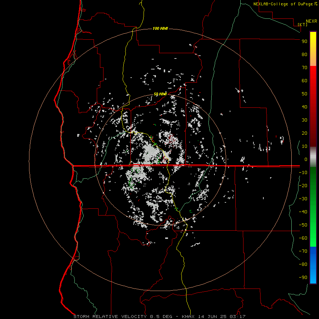Click the 40 value on the velocity scale

(x=304, y=107)
